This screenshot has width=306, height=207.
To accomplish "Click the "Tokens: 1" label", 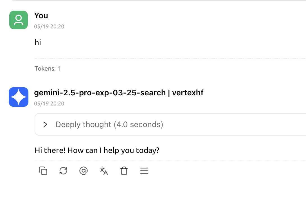I will (x=48, y=68).
